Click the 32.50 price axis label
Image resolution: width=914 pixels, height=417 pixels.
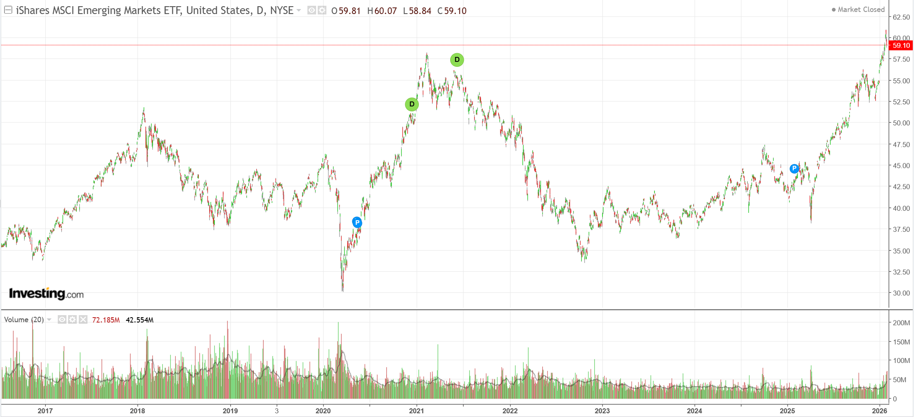(901, 272)
